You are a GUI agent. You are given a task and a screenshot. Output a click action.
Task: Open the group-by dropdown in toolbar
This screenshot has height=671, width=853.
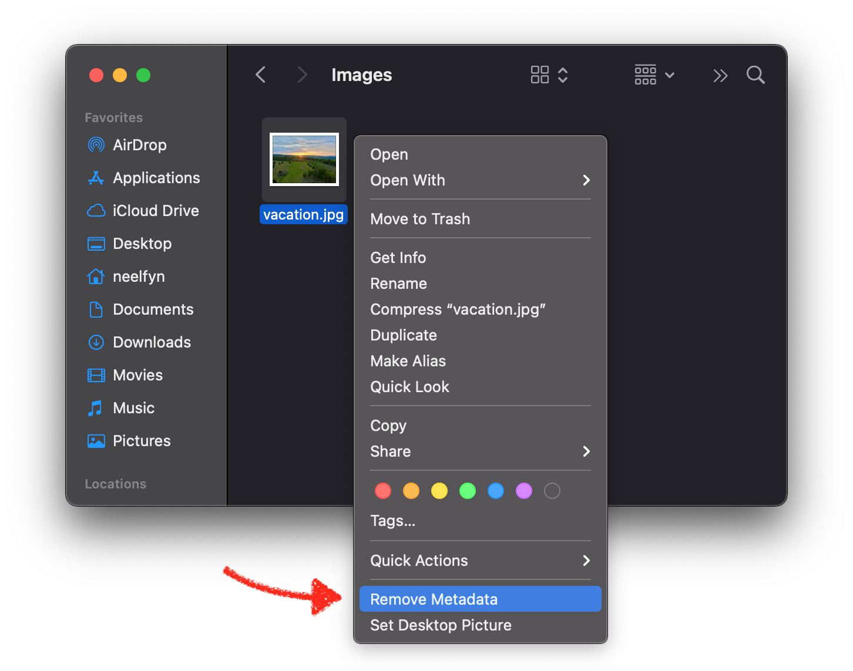654,75
